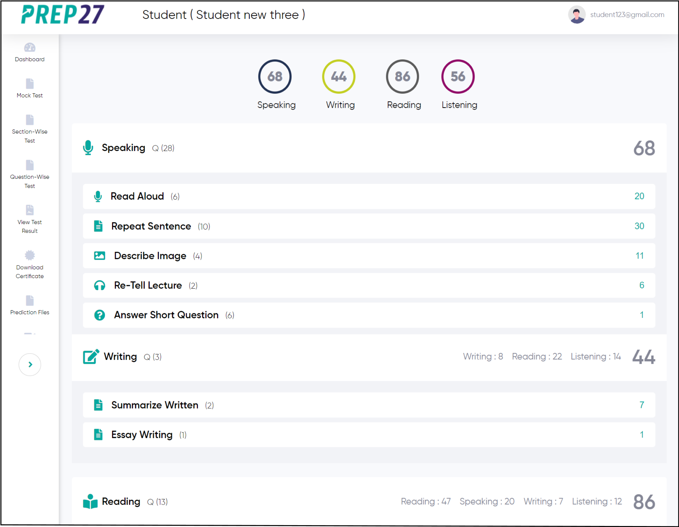Click the 'Speaking : 20' breakdown text
This screenshot has width=679, height=527.
487,501
